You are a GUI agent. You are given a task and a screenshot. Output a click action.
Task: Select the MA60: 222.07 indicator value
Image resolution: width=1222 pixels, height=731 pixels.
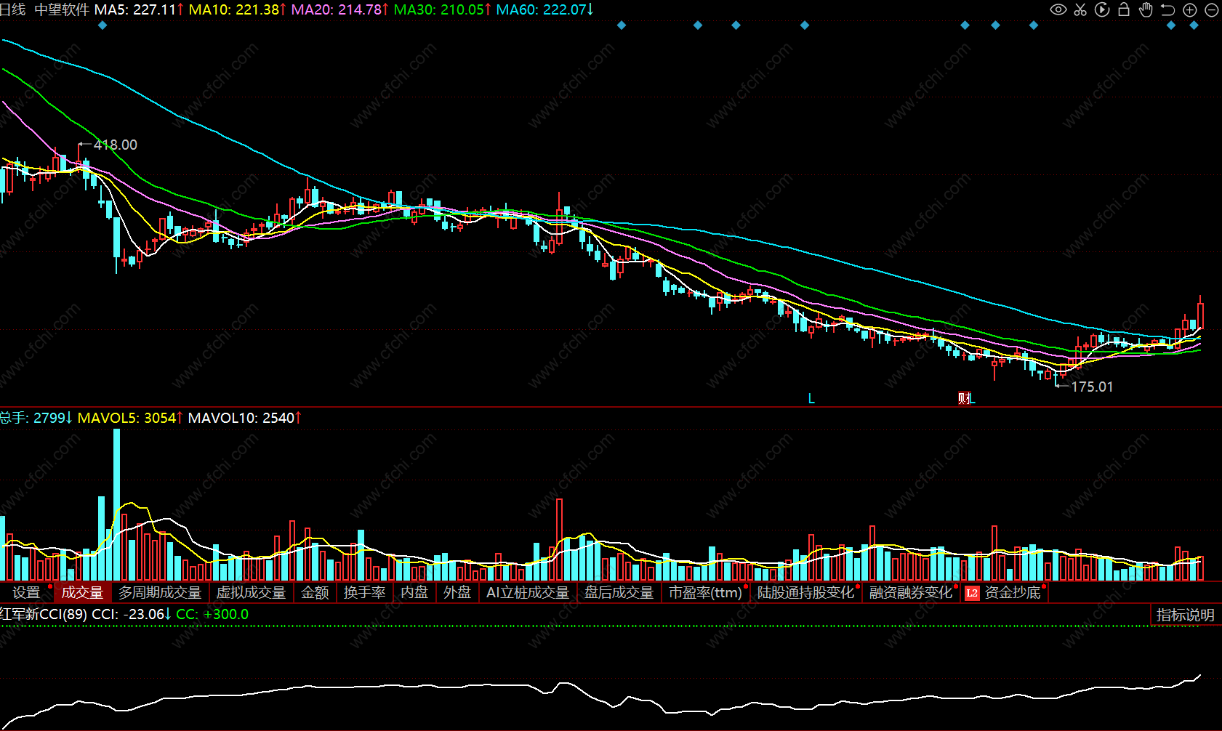point(545,9)
